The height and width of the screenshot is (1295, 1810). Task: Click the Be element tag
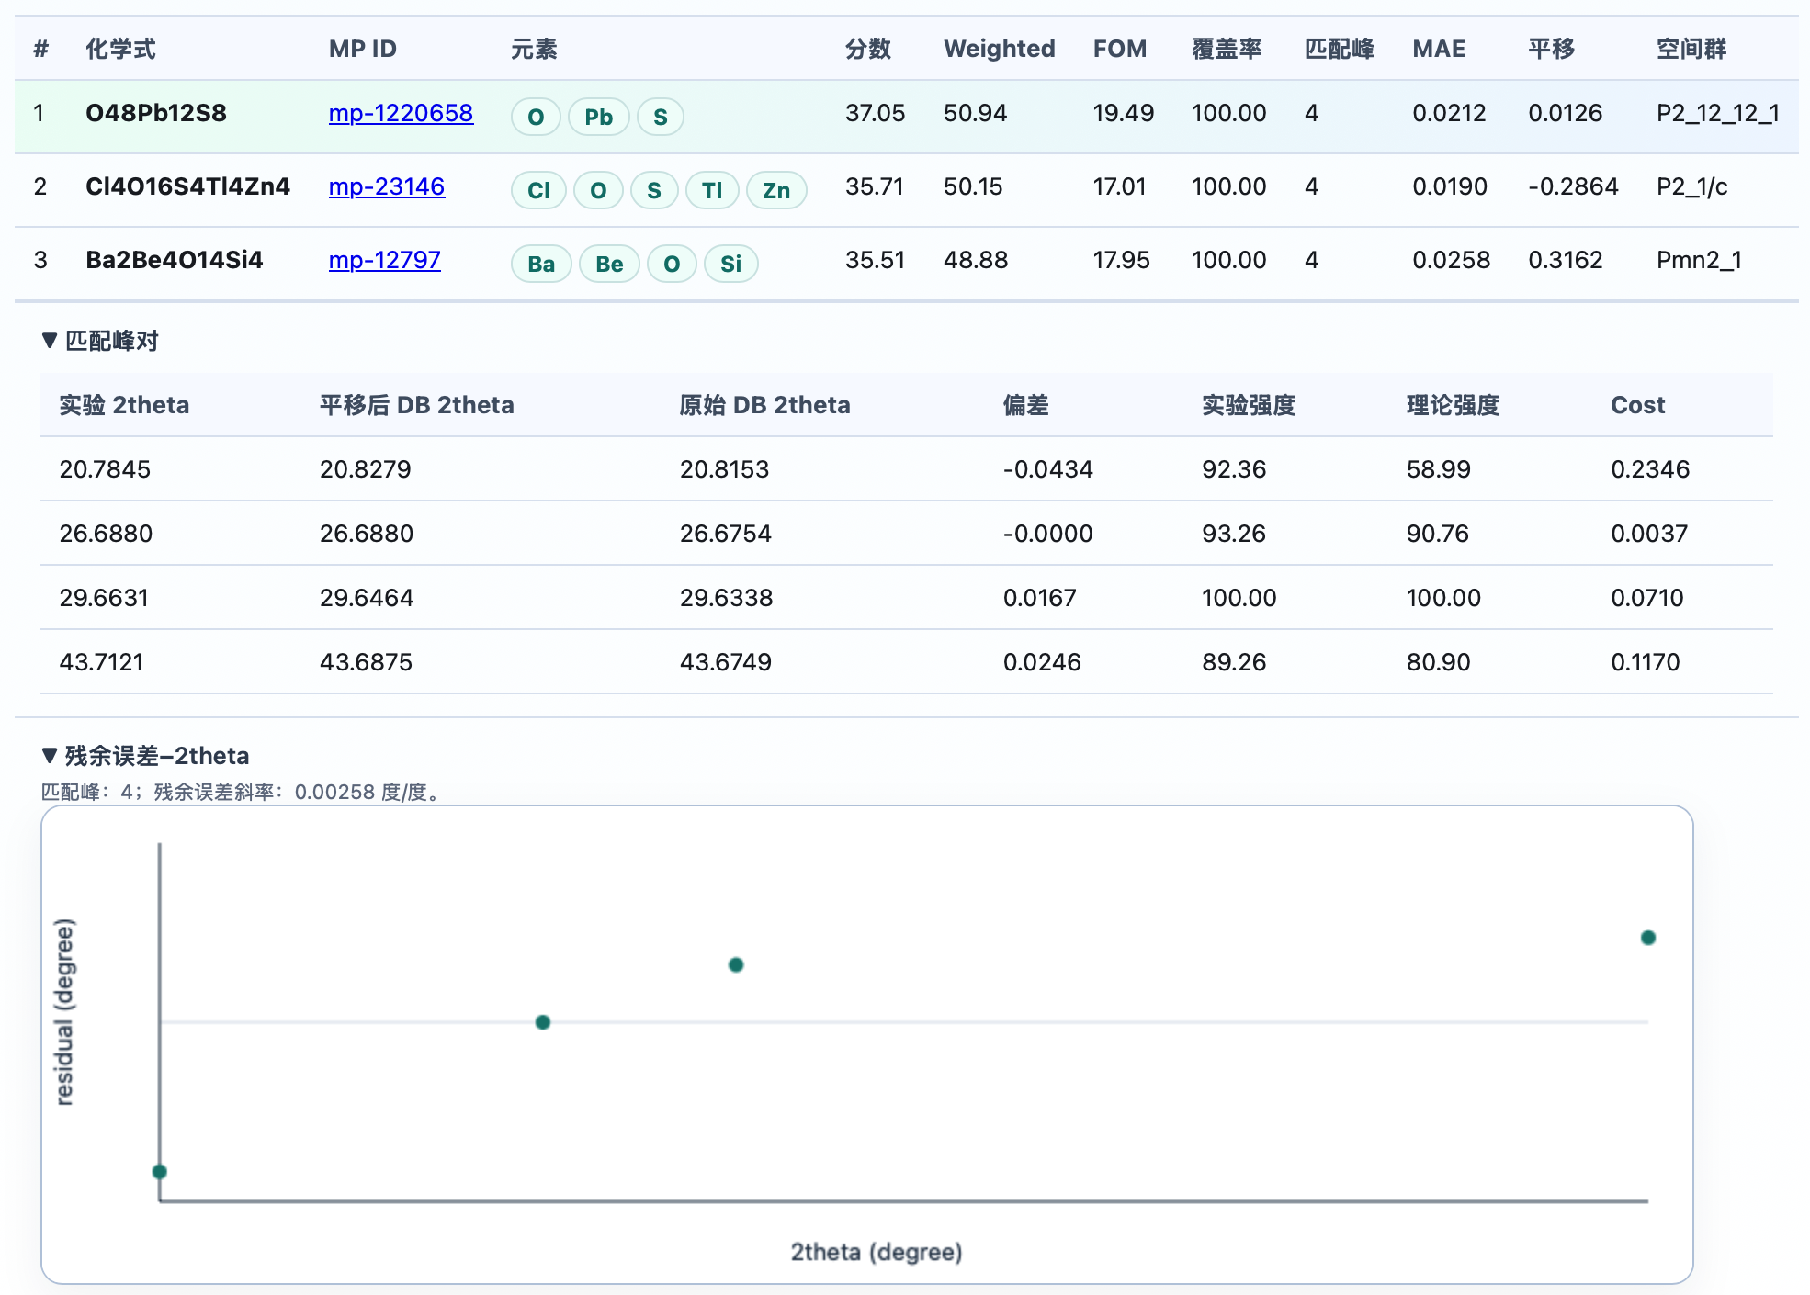point(609,264)
